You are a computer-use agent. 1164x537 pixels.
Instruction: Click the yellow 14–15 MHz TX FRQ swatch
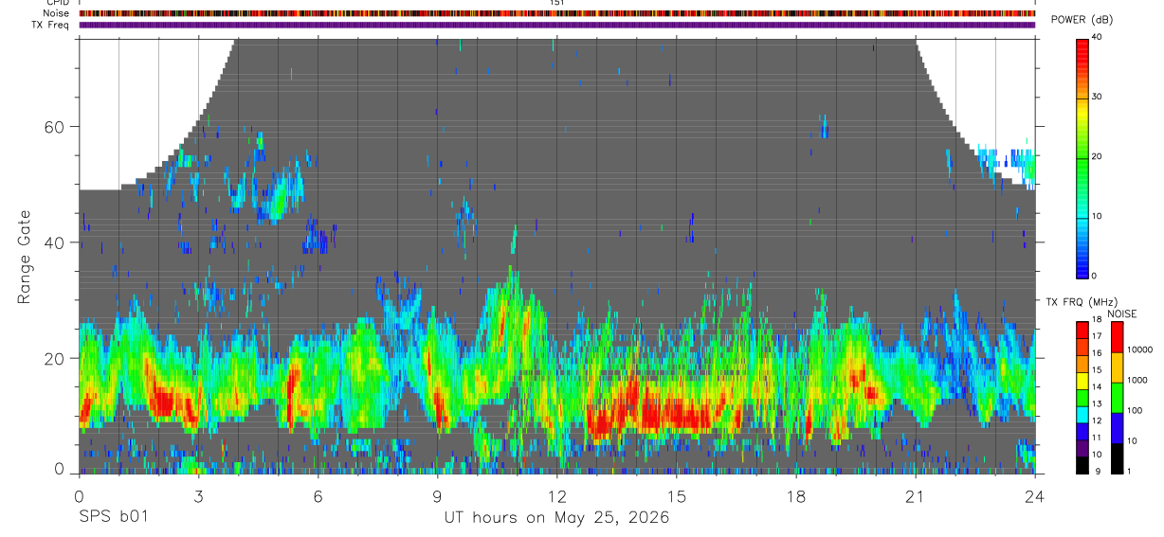[1082, 380]
